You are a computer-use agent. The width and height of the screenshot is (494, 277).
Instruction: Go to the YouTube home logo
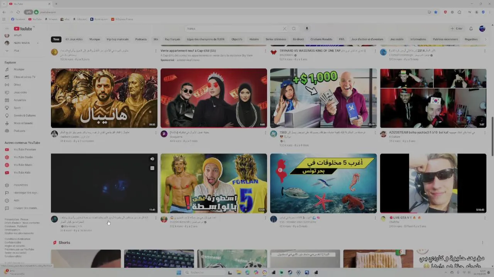tap(23, 29)
